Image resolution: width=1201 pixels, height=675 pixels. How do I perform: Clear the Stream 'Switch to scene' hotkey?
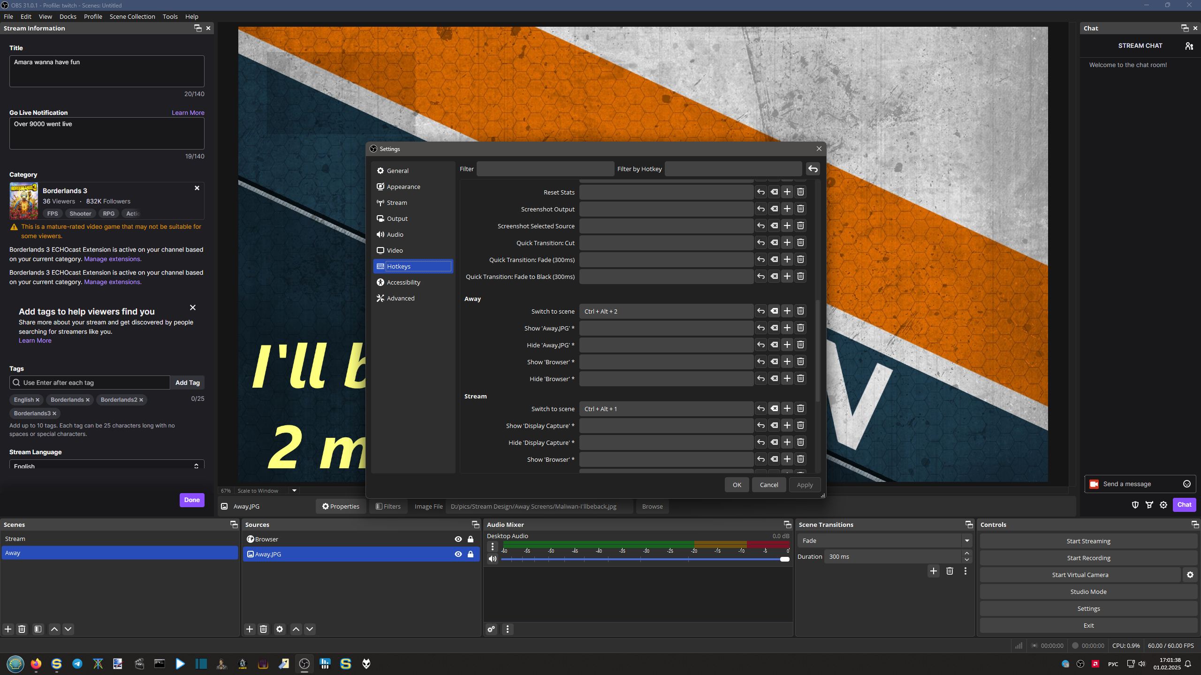tap(774, 409)
